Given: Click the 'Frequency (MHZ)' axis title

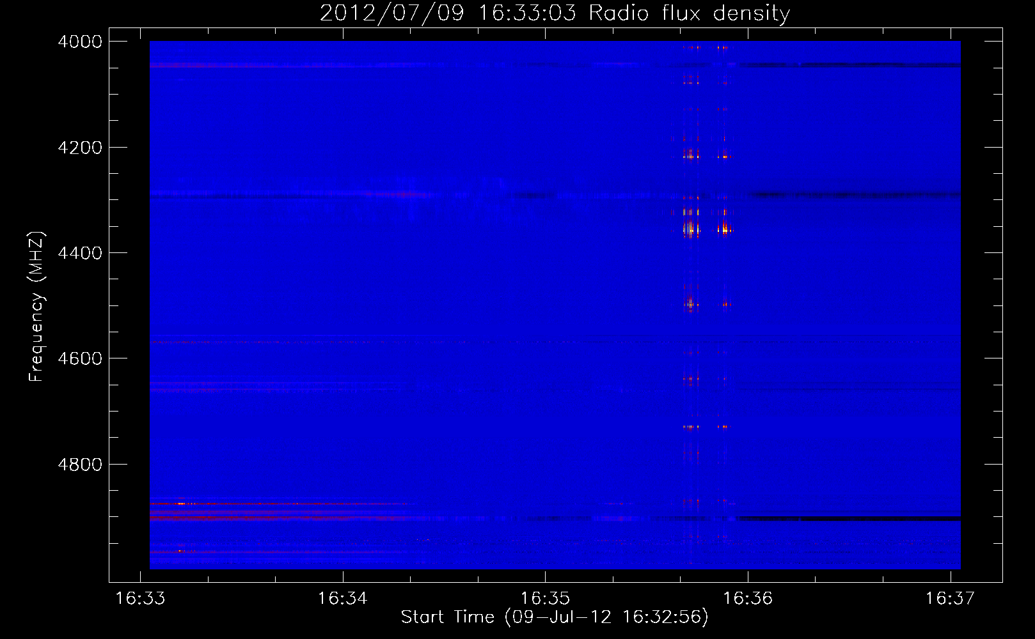Looking at the screenshot, I should coord(37,307).
